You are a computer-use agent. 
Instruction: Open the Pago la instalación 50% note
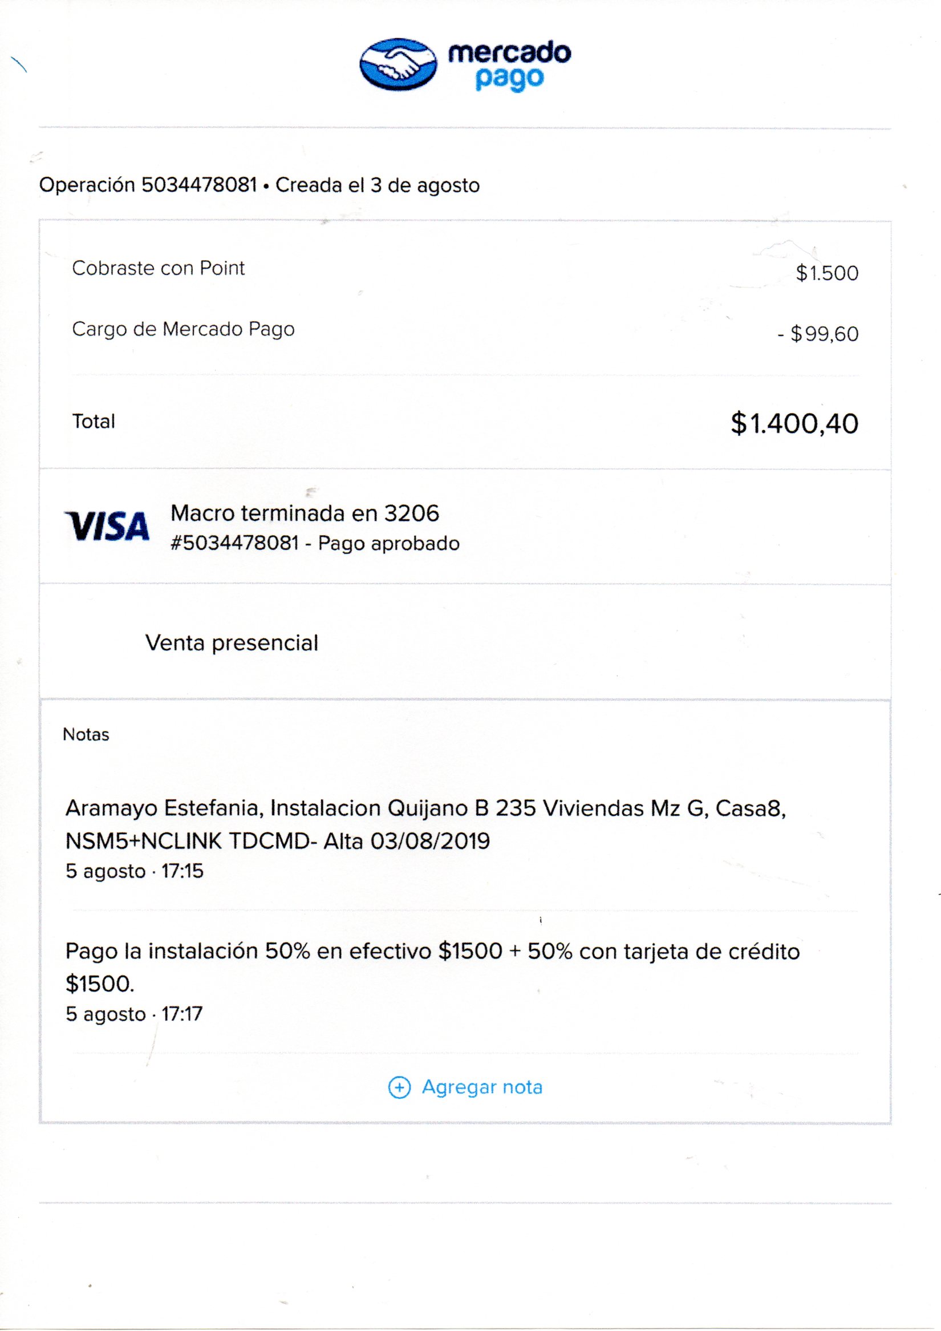[x=432, y=967]
